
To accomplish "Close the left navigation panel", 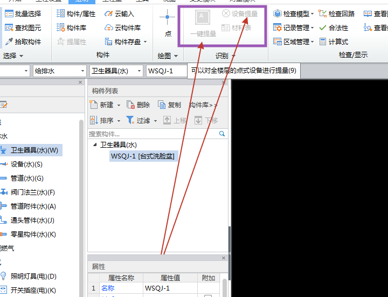I will click(80, 82).
